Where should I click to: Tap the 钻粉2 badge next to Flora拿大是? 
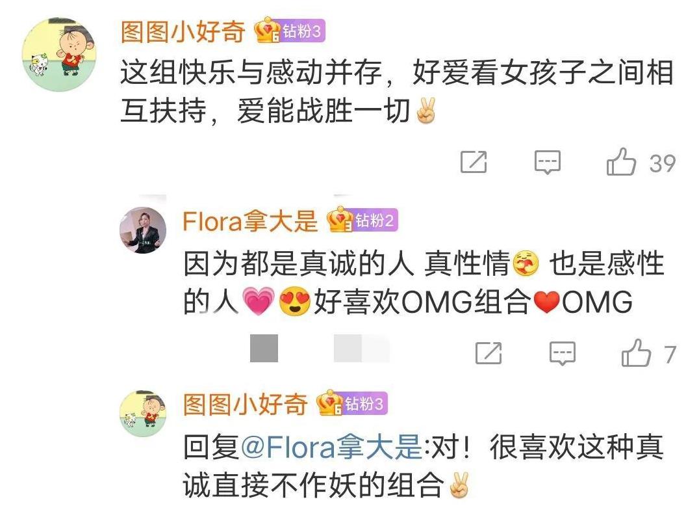(362, 220)
